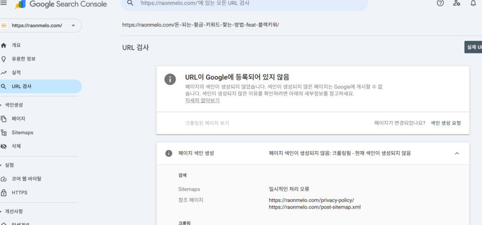
Task: Click the privacy-policy referring page URL
Action: (312, 201)
